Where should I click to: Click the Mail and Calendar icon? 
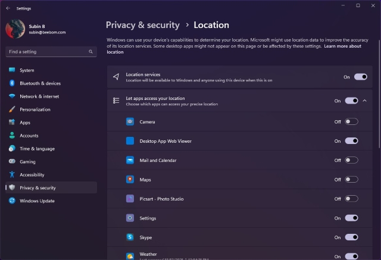click(130, 160)
